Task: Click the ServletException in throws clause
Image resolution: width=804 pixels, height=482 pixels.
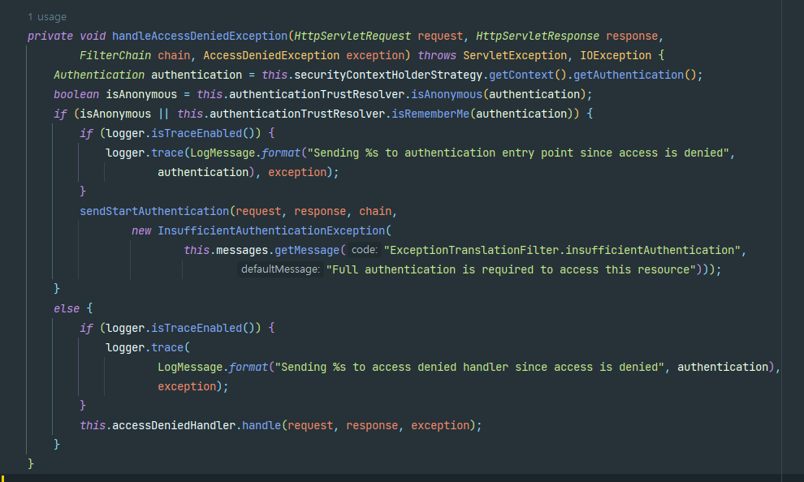Action: click(515, 56)
